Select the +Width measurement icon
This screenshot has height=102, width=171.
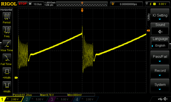(7, 72)
